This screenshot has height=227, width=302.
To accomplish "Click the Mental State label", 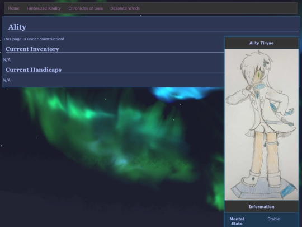I will coord(237,221).
